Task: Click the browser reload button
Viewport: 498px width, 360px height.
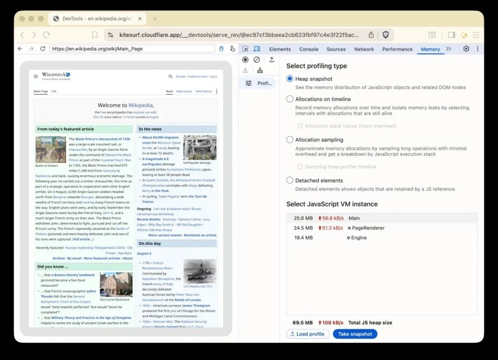Action: (x=46, y=34)
